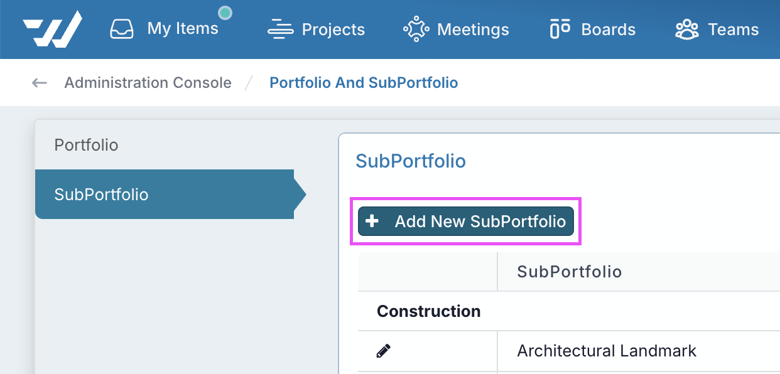Image resolution: width=780 pixels, height=374 pixels.
Task: Click the Boards columns icon
Action: click(x=560, y=29)
